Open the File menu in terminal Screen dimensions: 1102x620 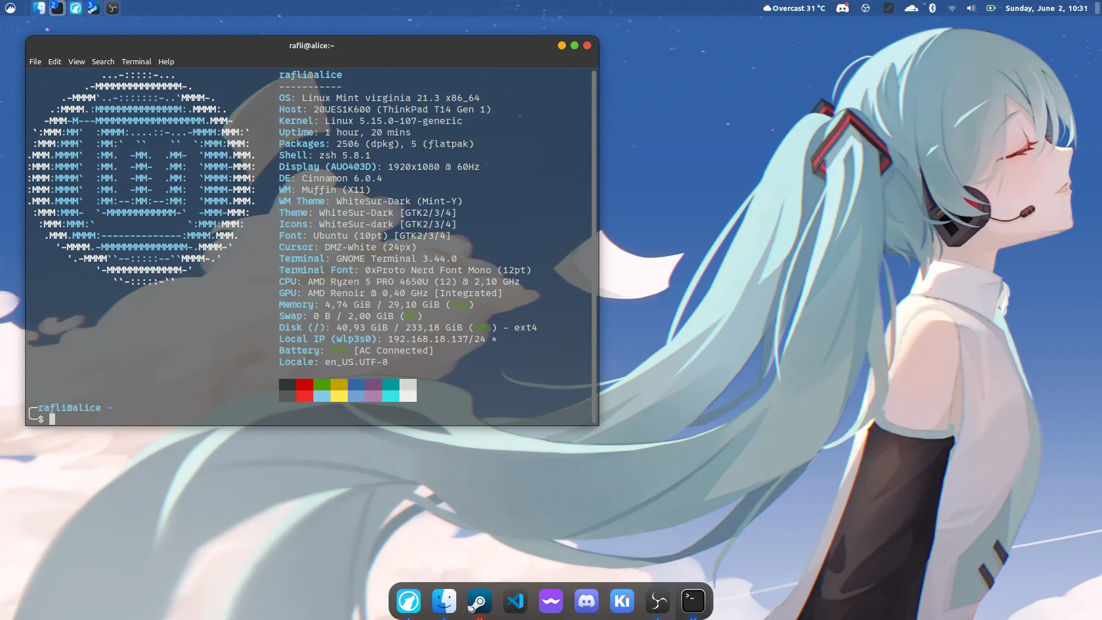[35, 61]
